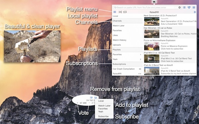
Task: Click 'Subscribe to my tech review channel' text
Action: (x=178, y=73)
